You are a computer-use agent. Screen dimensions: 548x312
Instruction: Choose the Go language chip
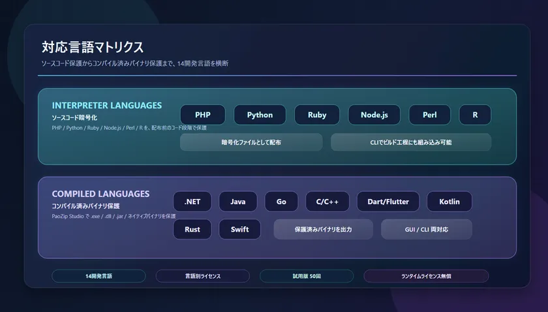click(x=281, y=202)
